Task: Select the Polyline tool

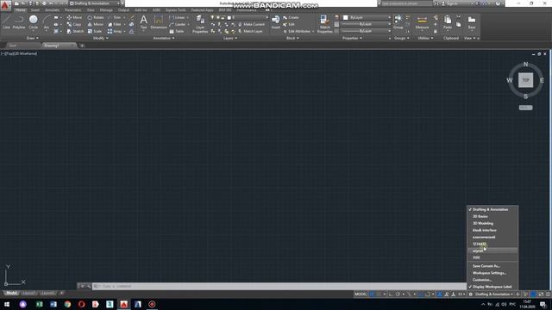Action: click(19, 22)
